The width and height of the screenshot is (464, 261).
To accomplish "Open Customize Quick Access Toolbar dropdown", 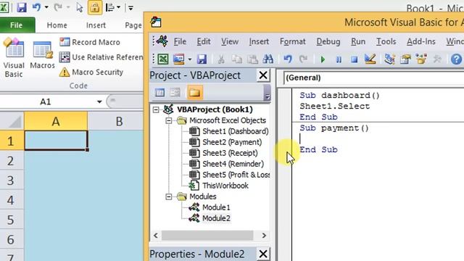I will click(130, 8).
